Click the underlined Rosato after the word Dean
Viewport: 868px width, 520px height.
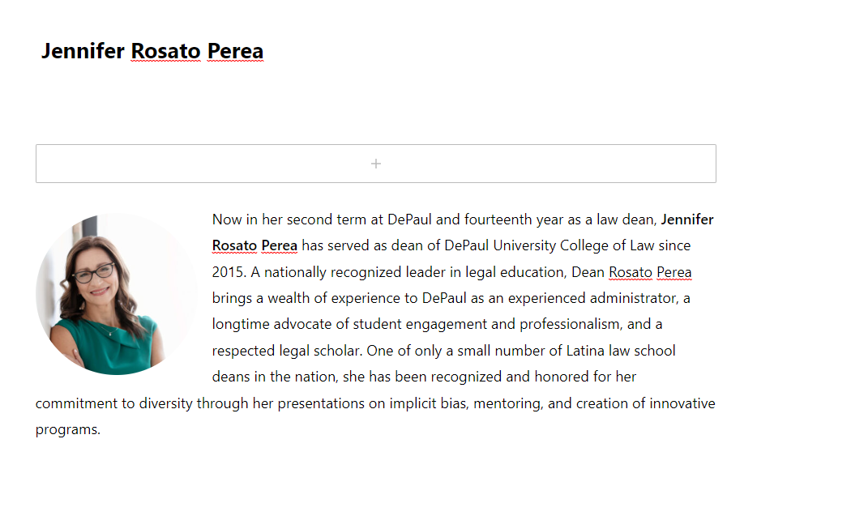(x=631, y=272)
